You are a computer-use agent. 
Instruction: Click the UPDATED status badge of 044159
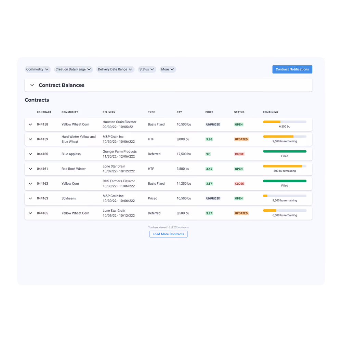pos(241,140)
